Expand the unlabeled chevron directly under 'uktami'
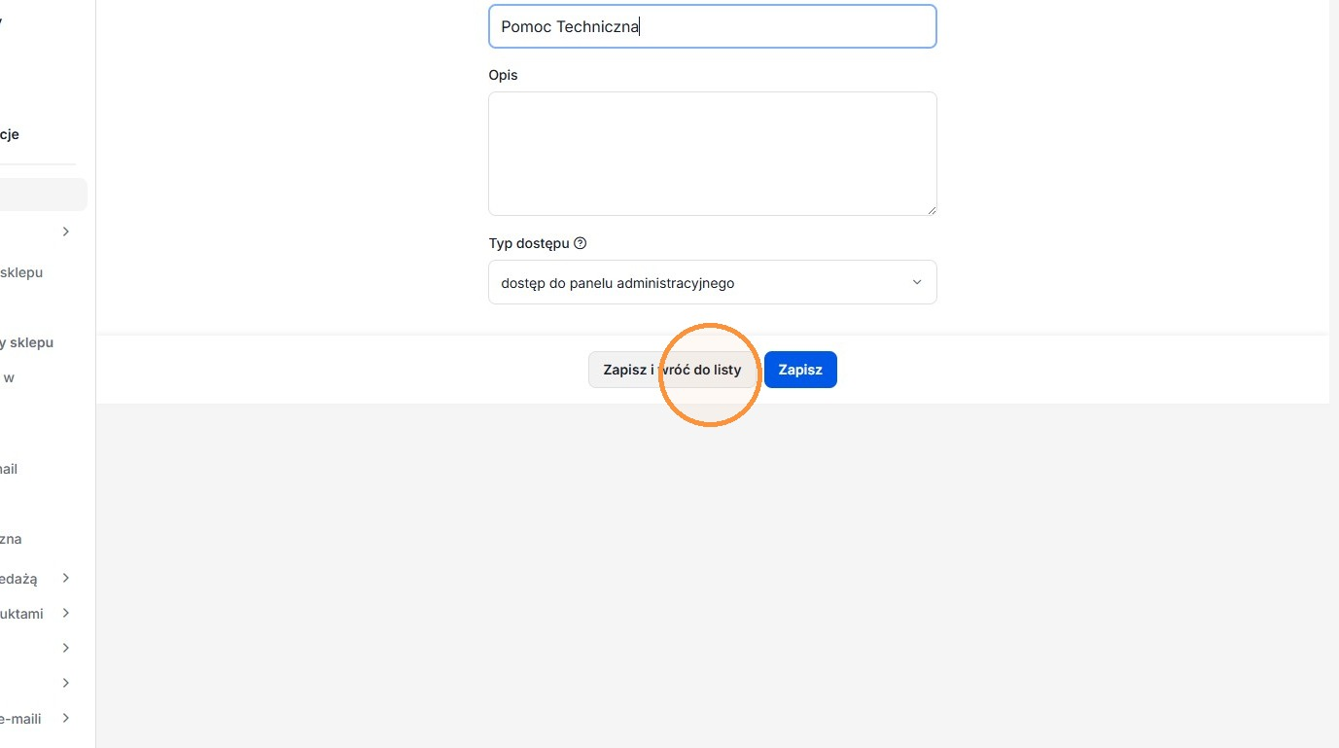Viewport: 1339px width, 748px height. pos(66,648)
